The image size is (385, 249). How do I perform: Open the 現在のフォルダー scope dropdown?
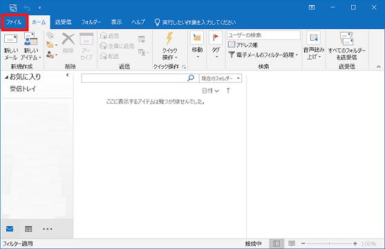pos(220,78)
